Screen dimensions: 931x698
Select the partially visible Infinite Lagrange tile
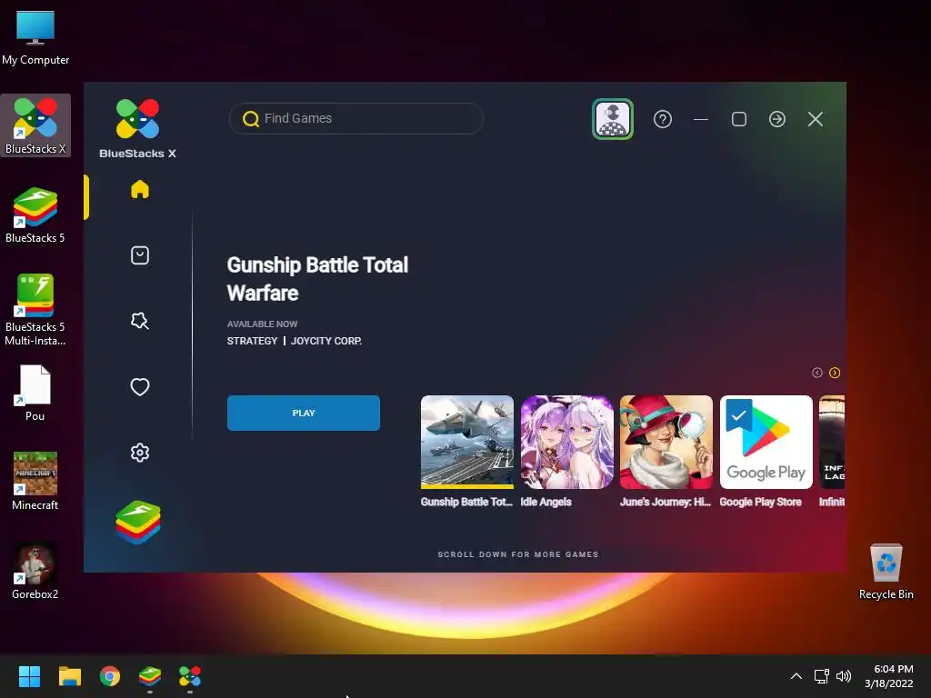[x=832, y=442]
